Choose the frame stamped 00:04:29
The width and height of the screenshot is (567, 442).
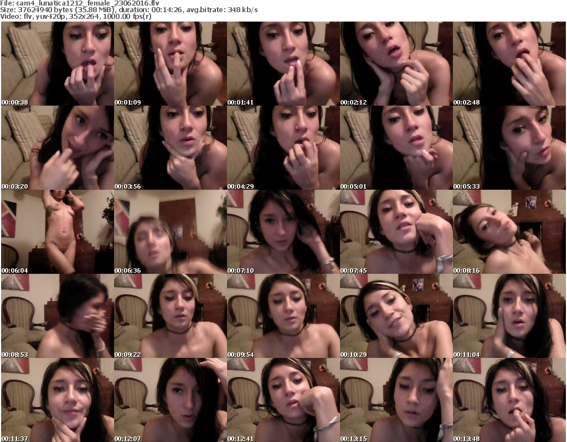coord(283,148)
